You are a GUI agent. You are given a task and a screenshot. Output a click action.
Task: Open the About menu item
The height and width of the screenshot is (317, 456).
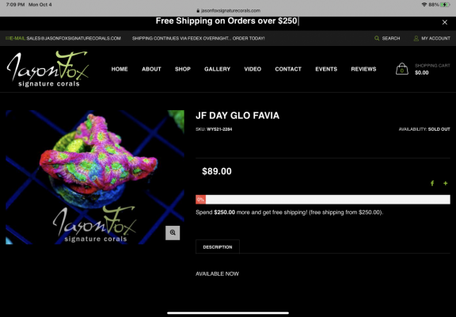pos(151,69)
